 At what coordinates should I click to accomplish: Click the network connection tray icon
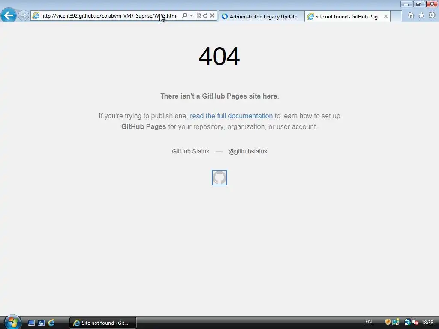pos(407,322)
